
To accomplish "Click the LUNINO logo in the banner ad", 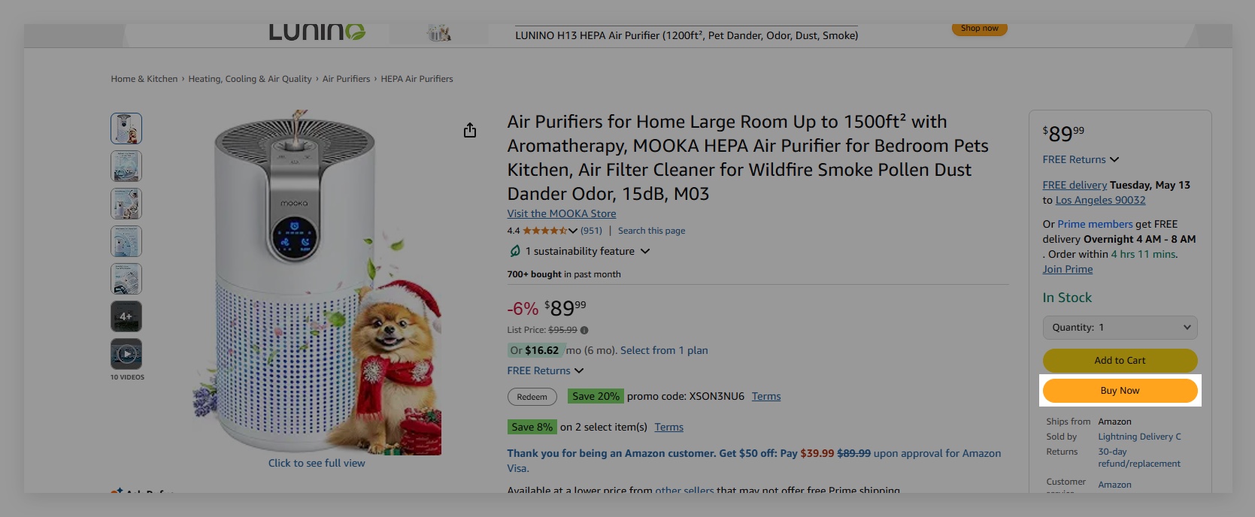I will coord(317,32).
